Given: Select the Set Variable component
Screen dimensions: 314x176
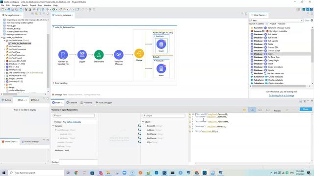Looking at the screenshot, I should [x=99, y=55].
